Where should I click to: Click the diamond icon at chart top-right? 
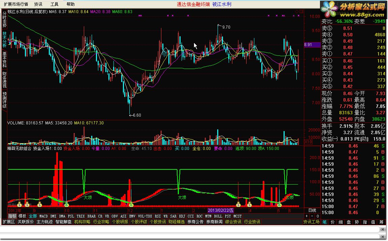297,11
